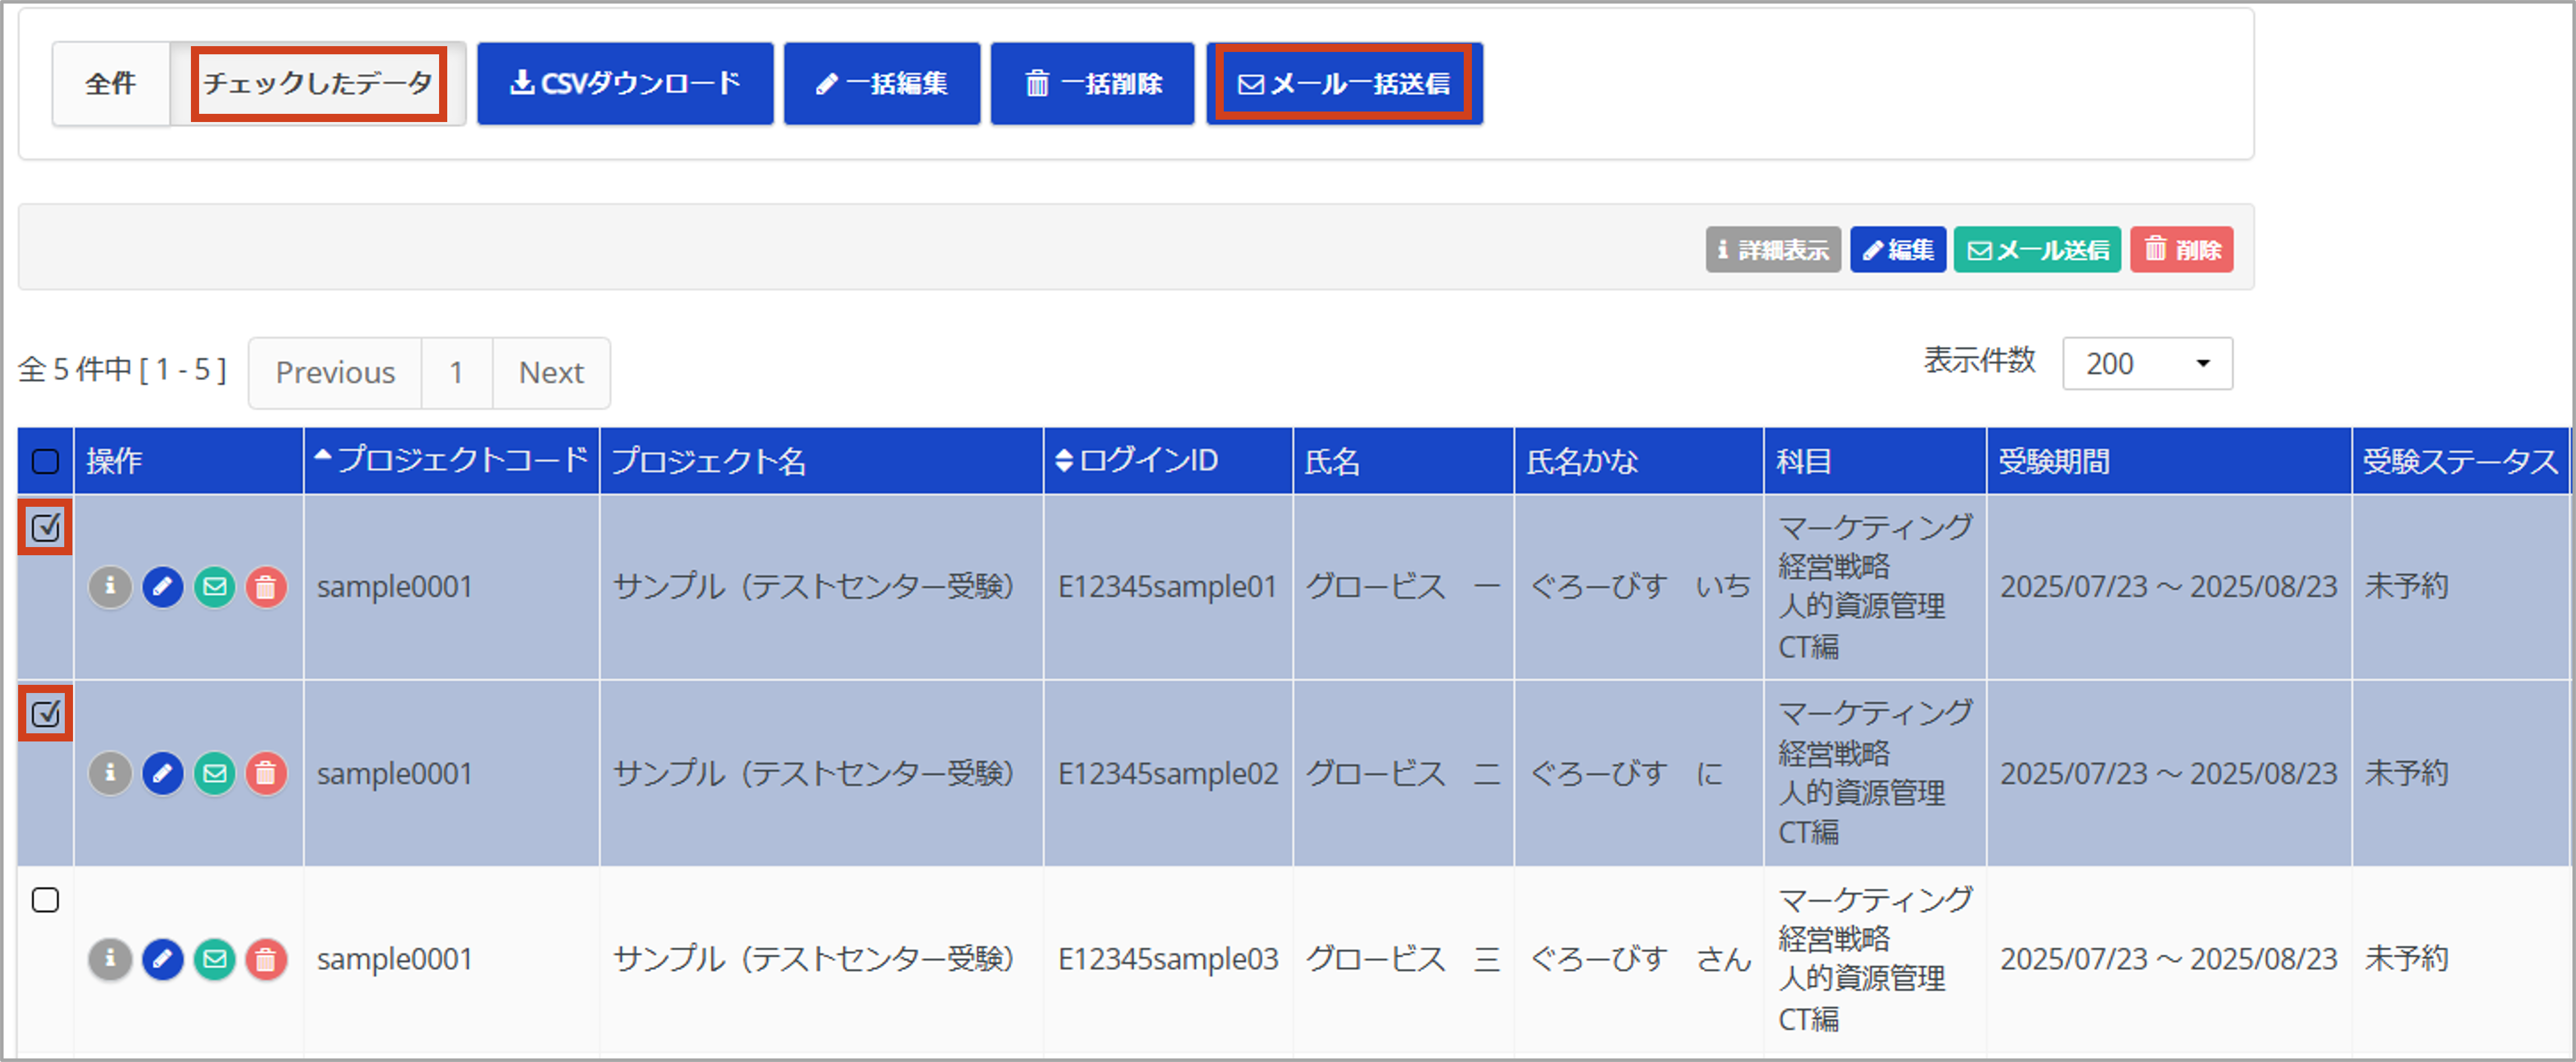2576x1062 pixels.
Task: Mail icon for E12345sample02 row
Action: [x=215, y=773]
